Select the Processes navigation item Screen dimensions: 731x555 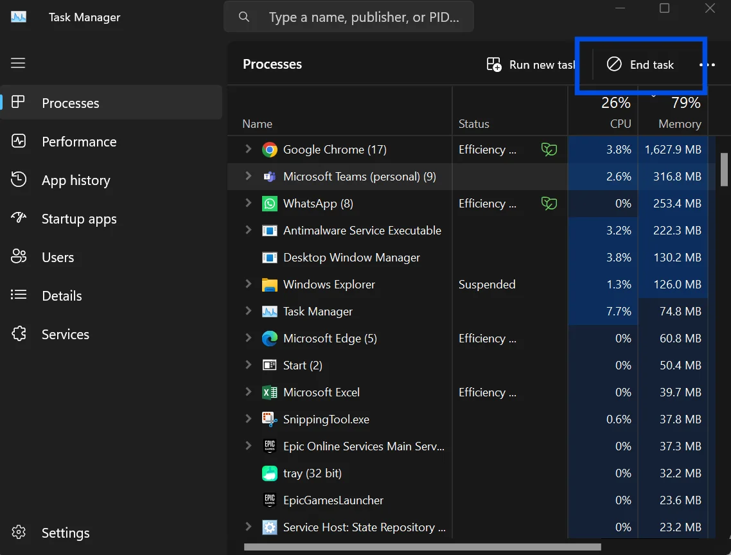(x=111, y=103)
